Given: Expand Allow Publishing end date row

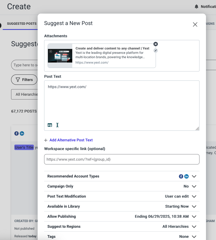Looking at the screenshot, I should [x=122, y=216].
